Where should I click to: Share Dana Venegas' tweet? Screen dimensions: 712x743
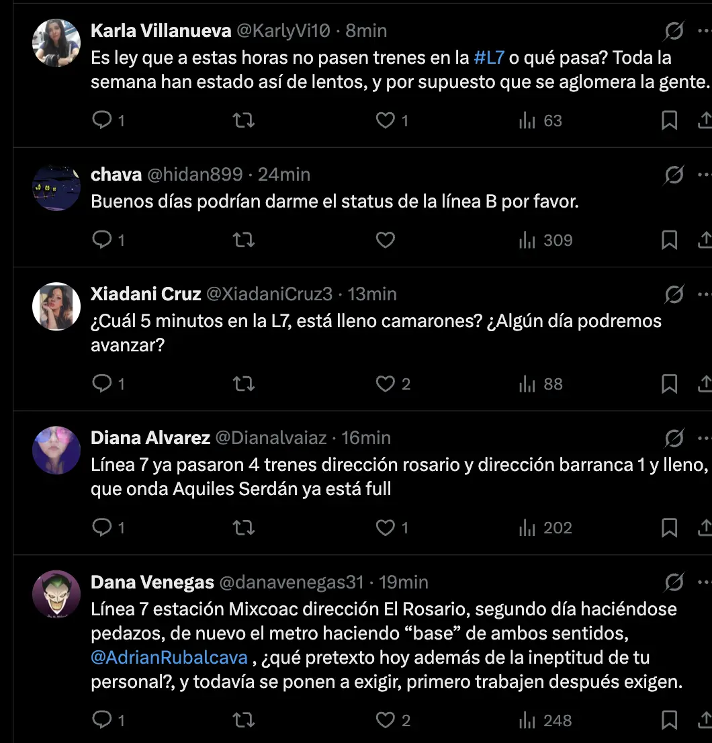[x=705, y=719]
